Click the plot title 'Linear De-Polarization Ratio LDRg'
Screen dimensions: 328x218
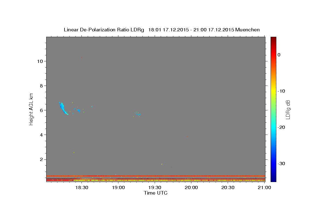click(104, 30)
